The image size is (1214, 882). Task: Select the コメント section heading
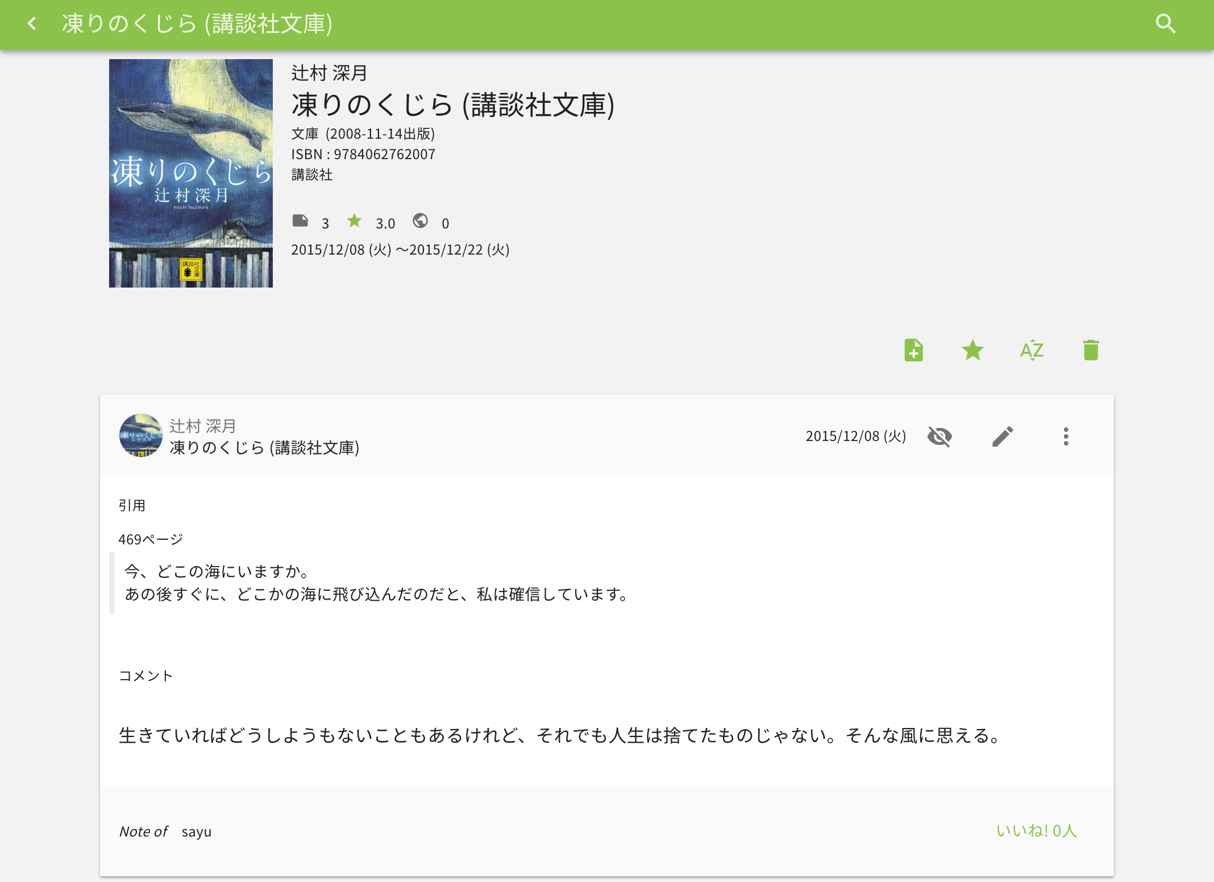[x=145, y=675]
